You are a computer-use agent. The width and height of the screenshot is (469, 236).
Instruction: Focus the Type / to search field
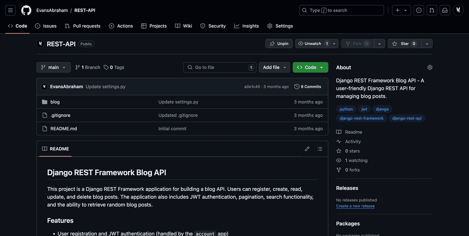tap(342, 10)
